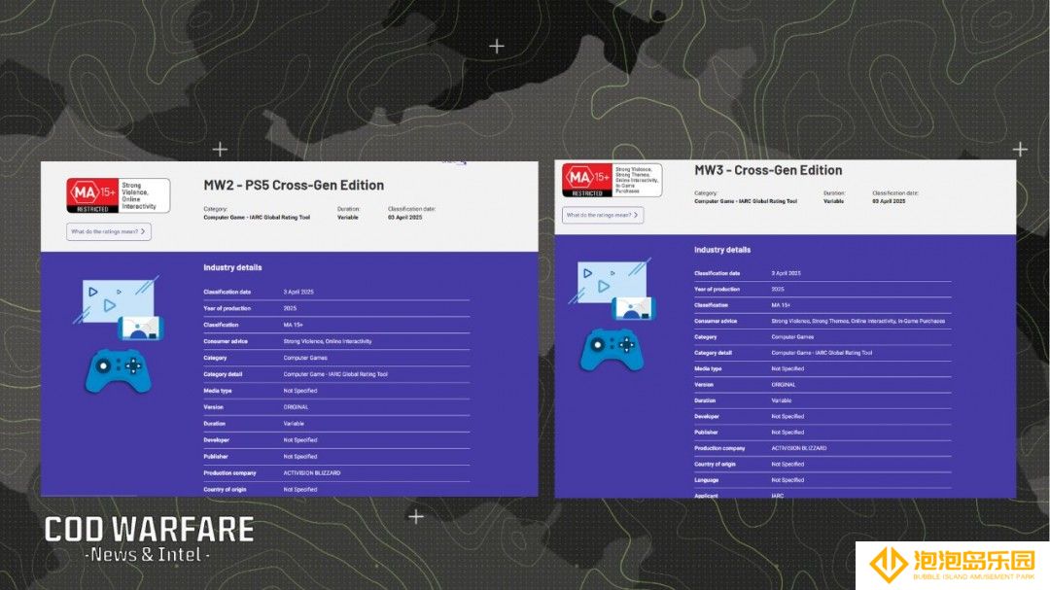Click 'Variable' duration value in MW3 header
This screenshot has width=1050, height=590.
pos(834,201)
